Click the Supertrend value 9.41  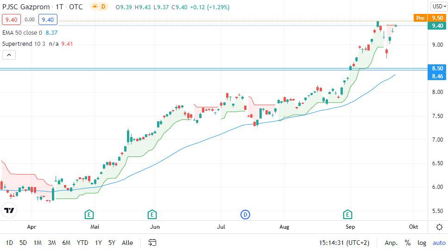click(x=67, y=44)
